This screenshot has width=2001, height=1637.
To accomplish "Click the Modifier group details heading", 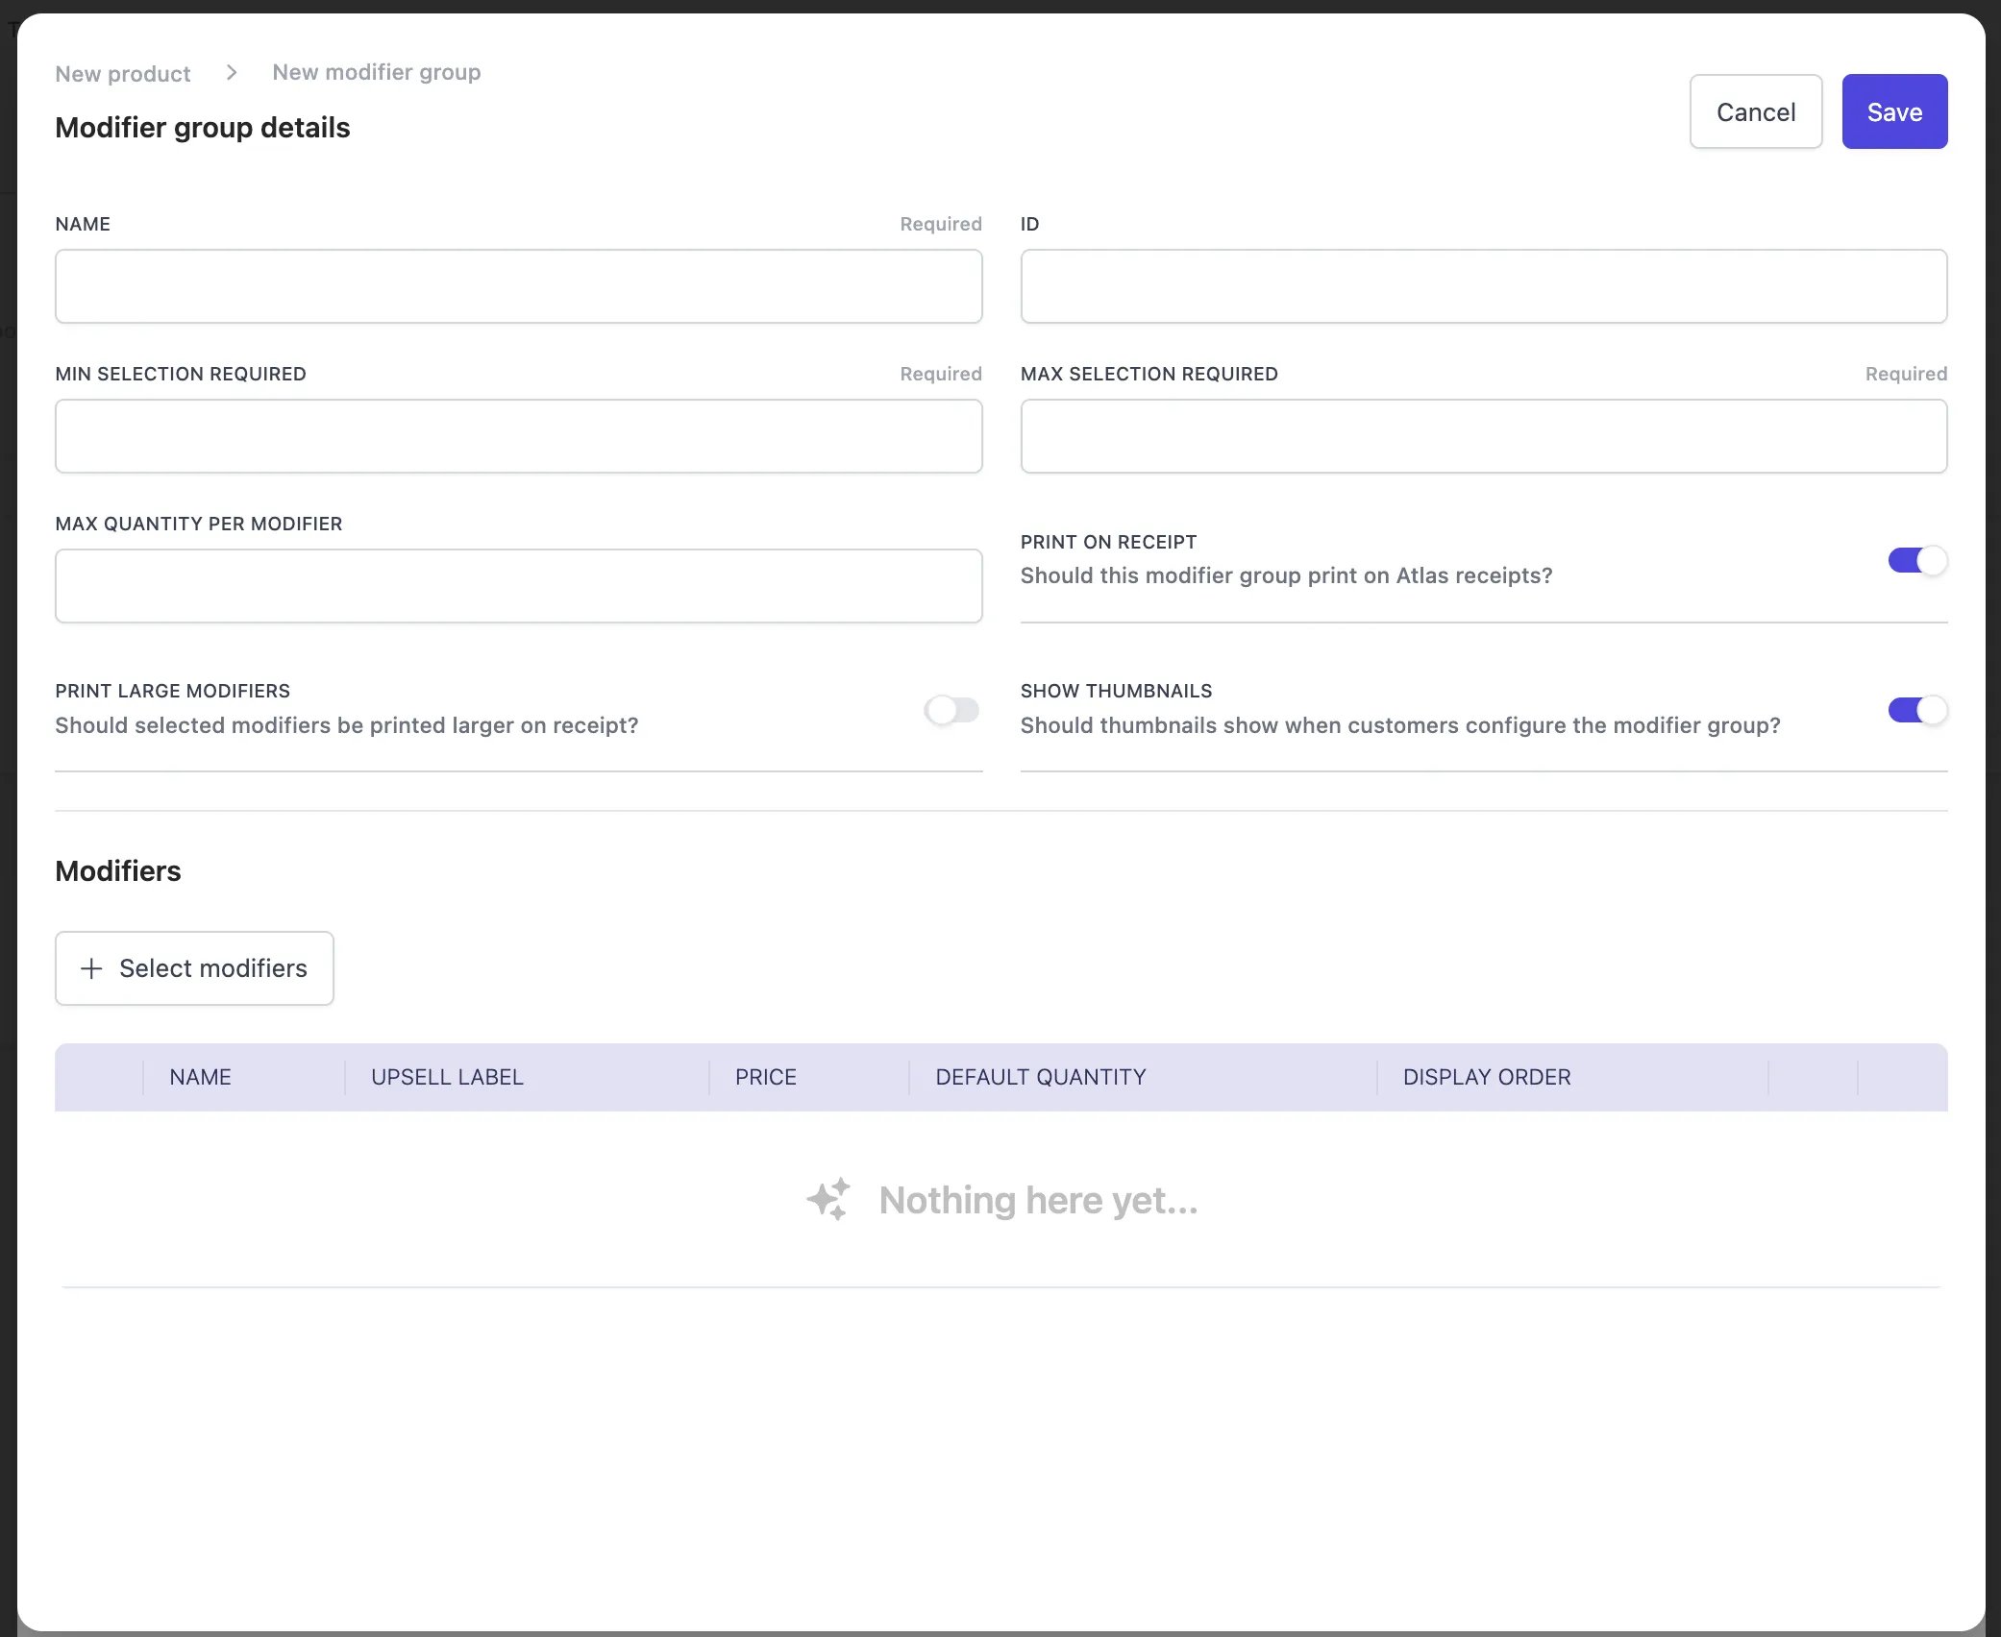I will point(203,127).
